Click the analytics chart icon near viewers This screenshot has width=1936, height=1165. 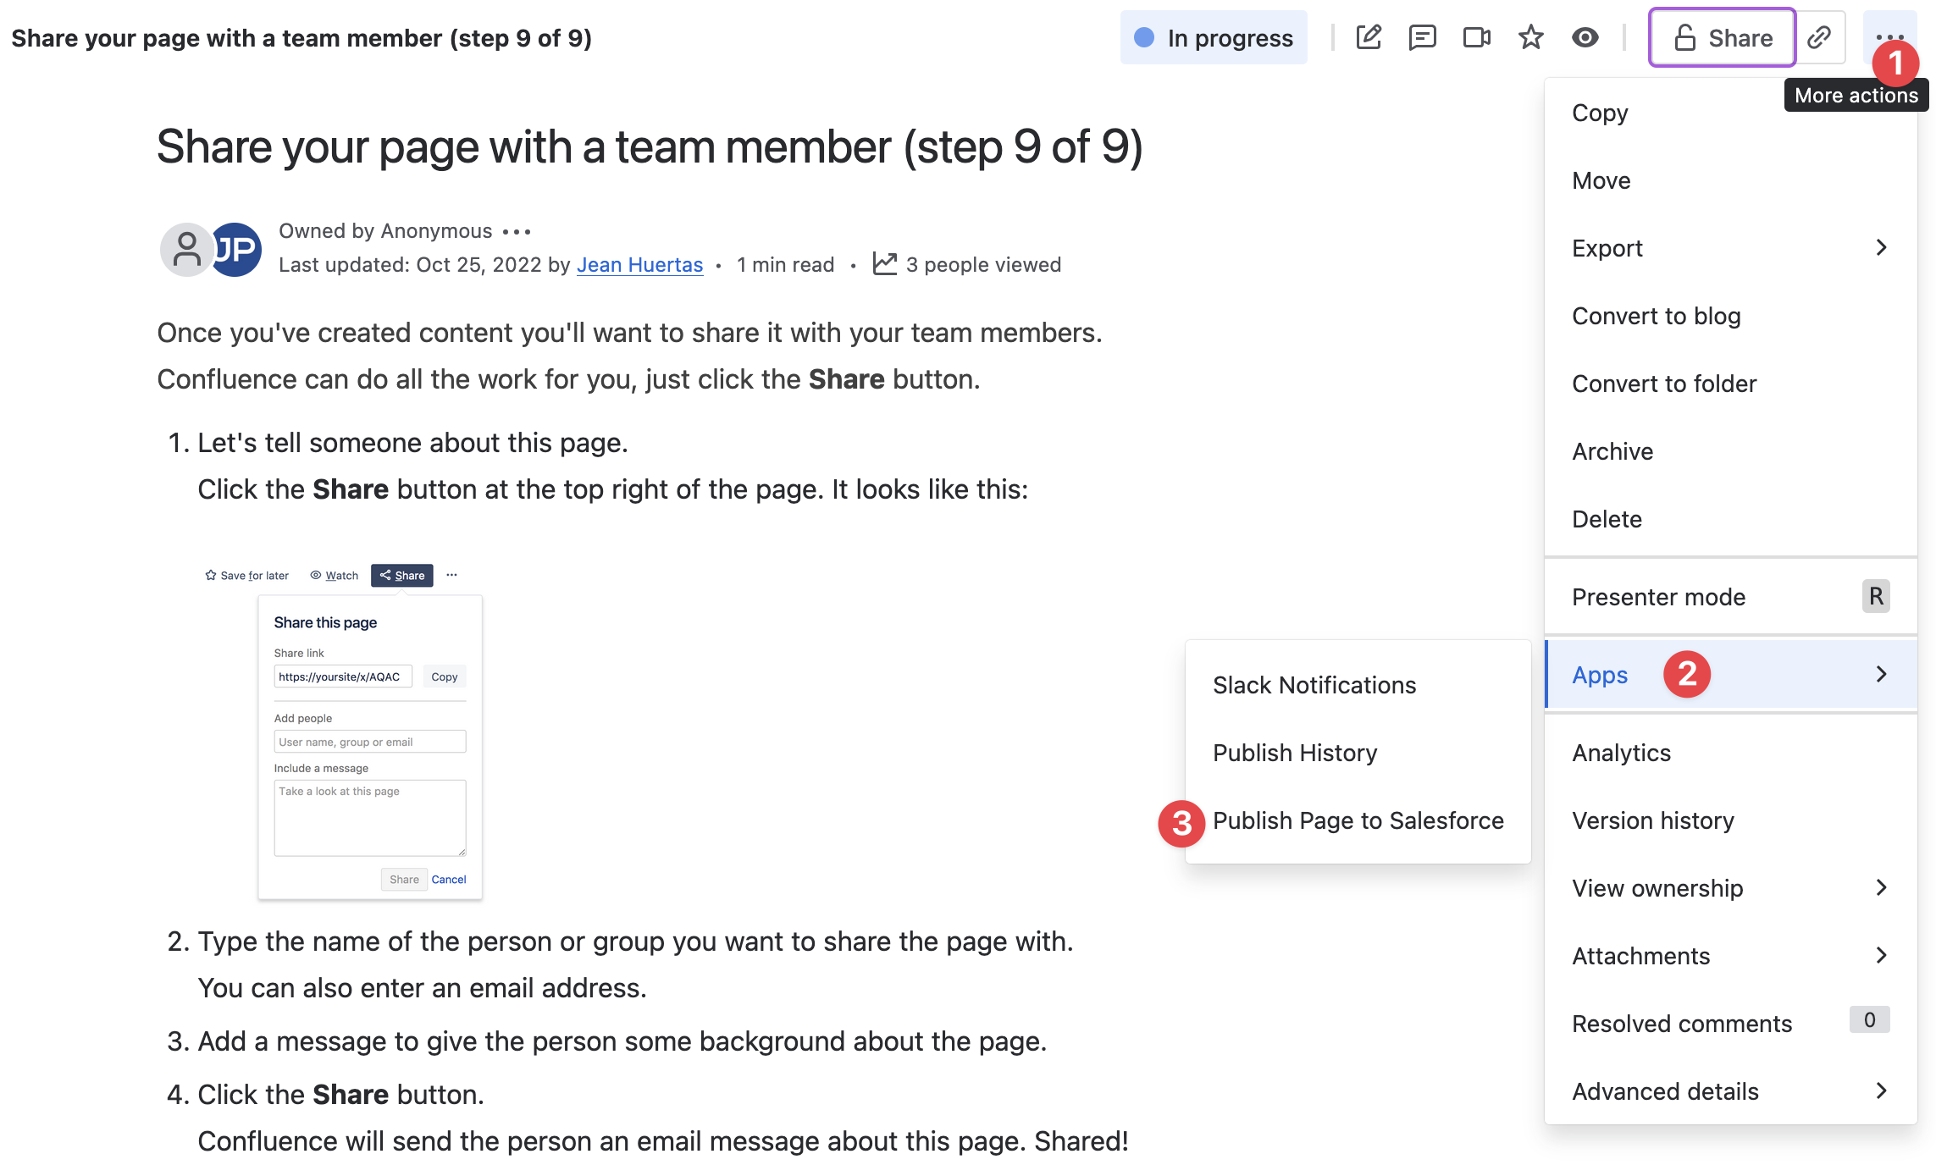click(x=885, y=264)
